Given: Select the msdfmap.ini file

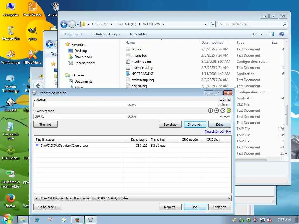Looking at the screenshot, I should click(141, 62).
